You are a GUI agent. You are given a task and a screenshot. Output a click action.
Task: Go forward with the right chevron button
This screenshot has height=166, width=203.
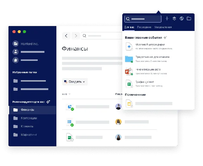76,36
